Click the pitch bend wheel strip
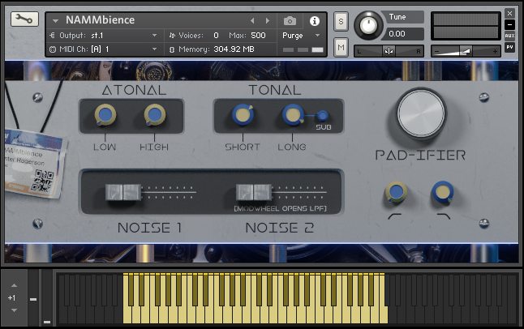524x329 pixels. tap(33, 297)
